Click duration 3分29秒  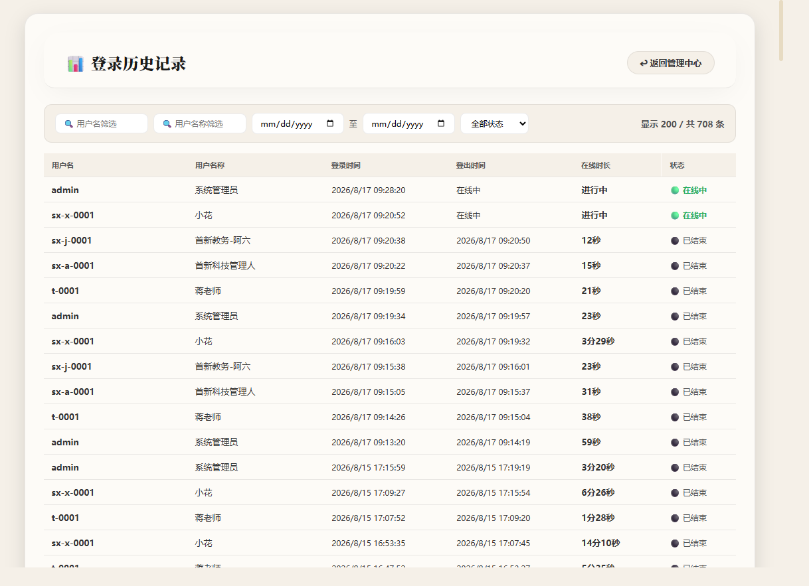pyautogui.click(x=598, y=342)
